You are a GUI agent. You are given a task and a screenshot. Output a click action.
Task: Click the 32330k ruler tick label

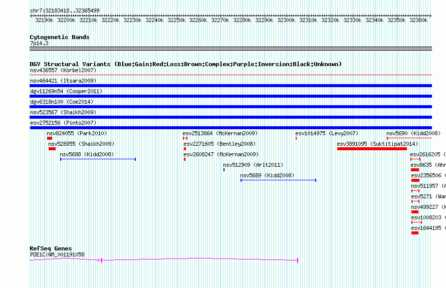pyautogui.click(x=352, y=20)
